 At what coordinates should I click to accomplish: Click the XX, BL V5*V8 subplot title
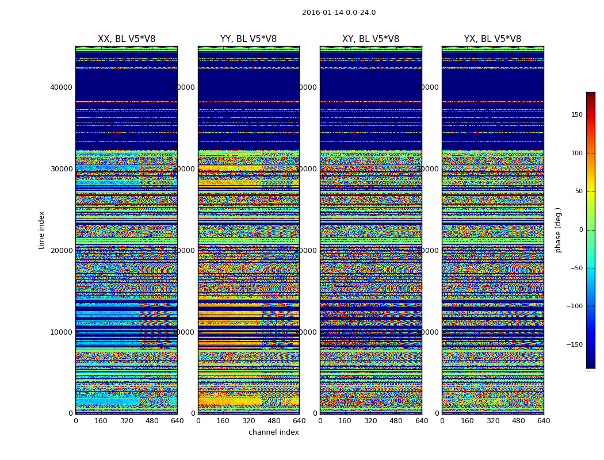tap(127, 39)
